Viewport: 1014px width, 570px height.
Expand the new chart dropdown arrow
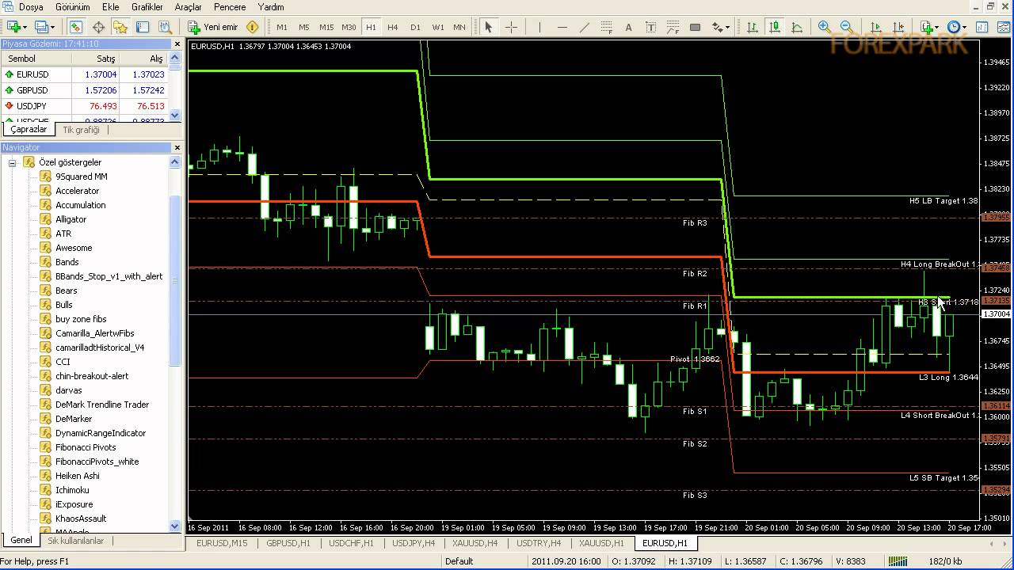pos(26,27)
